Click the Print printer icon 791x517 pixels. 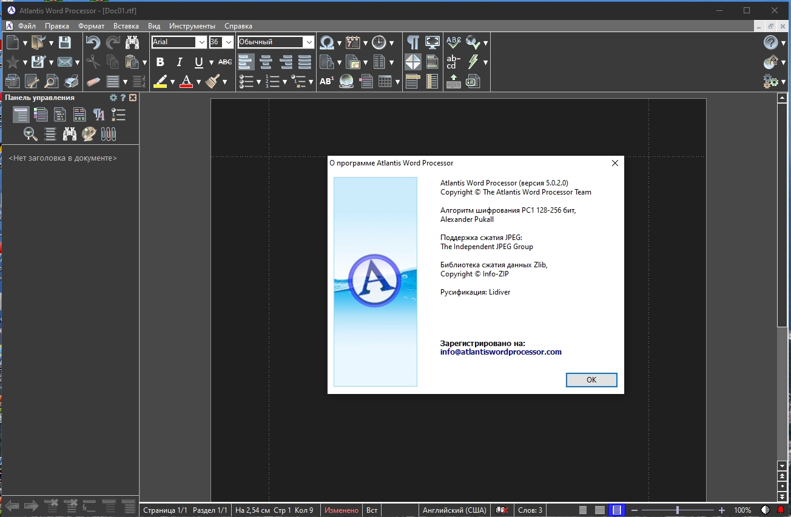pyautogui.click(x=71, y=81)
